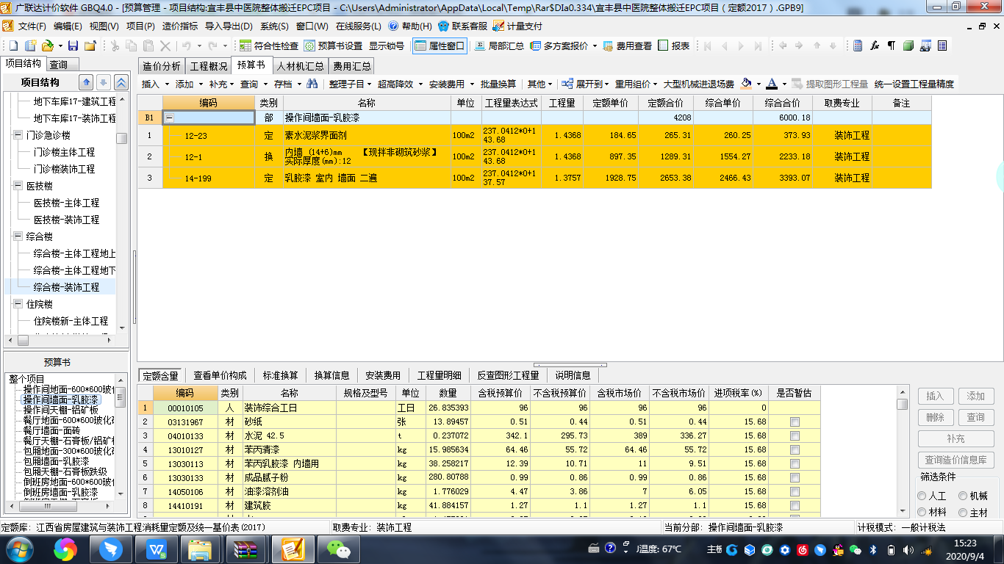The height and width of the screenshot is (564, 1004).
Task: Open 费用查看 cost view
Action: click(x=628, y=46)
